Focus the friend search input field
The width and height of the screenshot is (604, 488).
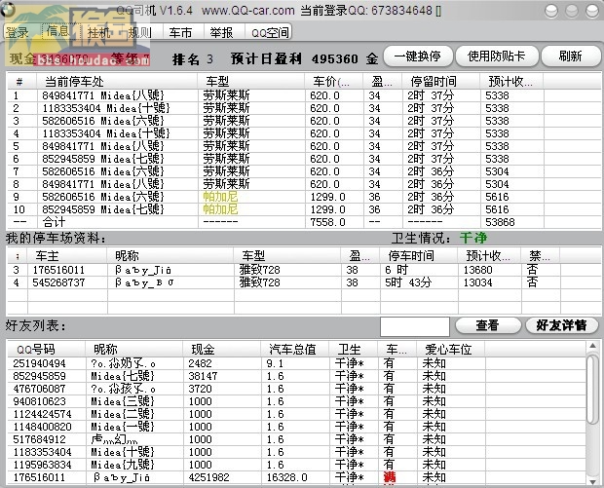click(414, 326)
